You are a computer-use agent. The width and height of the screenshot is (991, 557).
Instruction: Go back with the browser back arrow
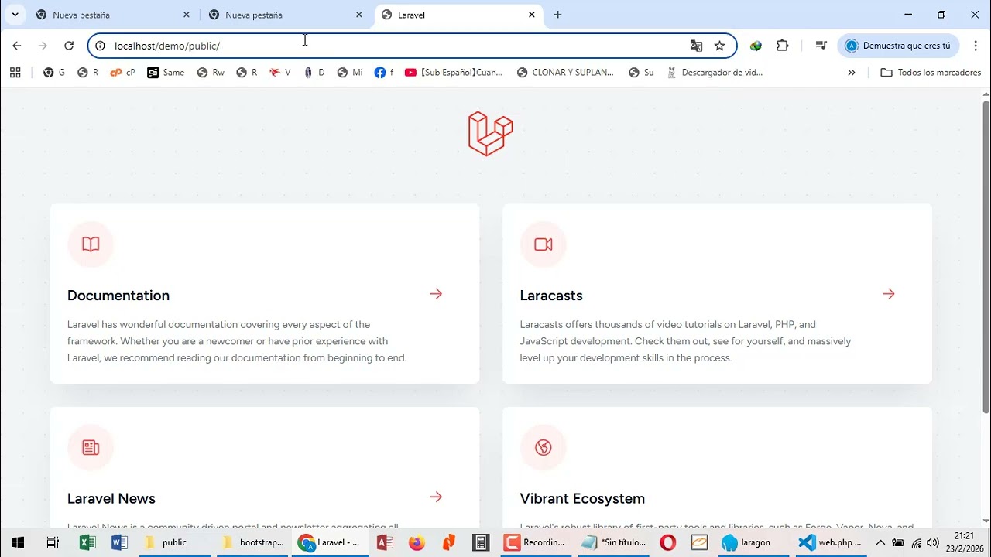click(17, 46)
